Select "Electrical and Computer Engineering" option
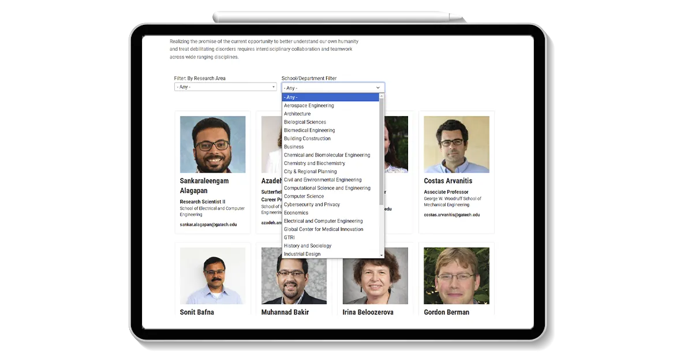The width and height of the screenshot is (684, 362). (x=323, y=221)
